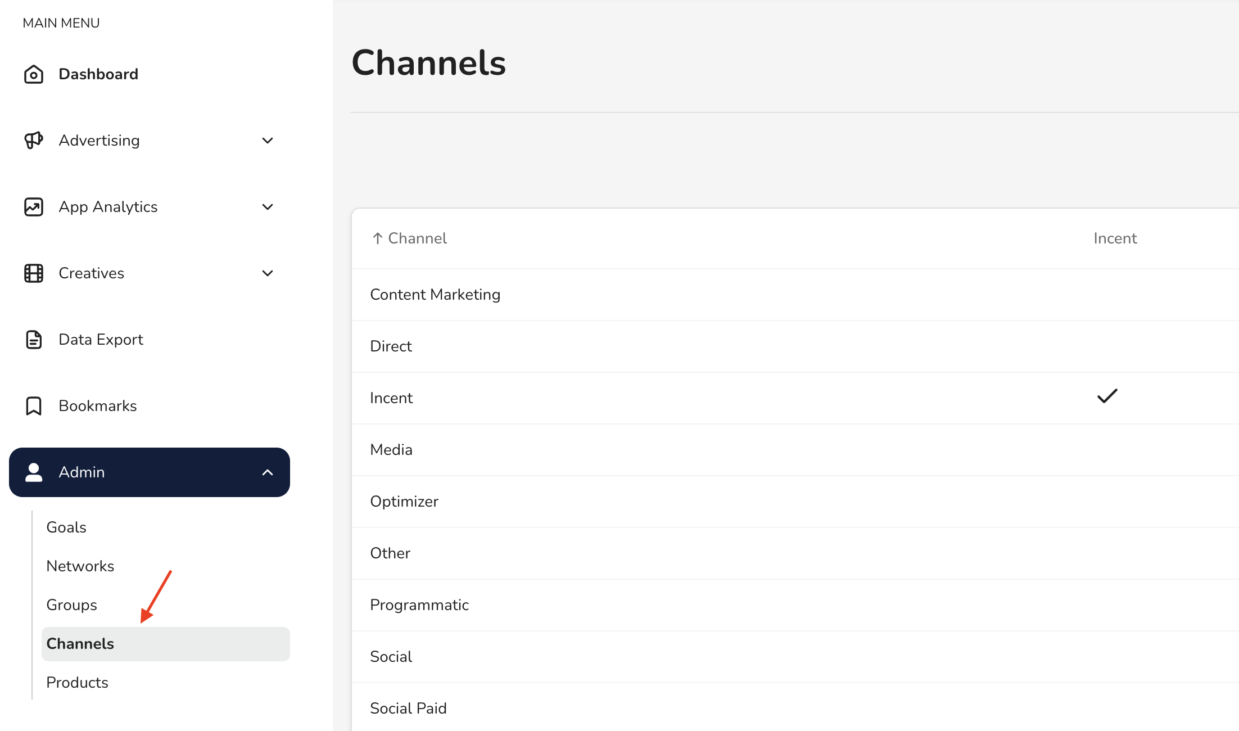Click the Bookmarks ribbon icon
The width and height of the screenshot is (1239, 731).
point(34,406)
